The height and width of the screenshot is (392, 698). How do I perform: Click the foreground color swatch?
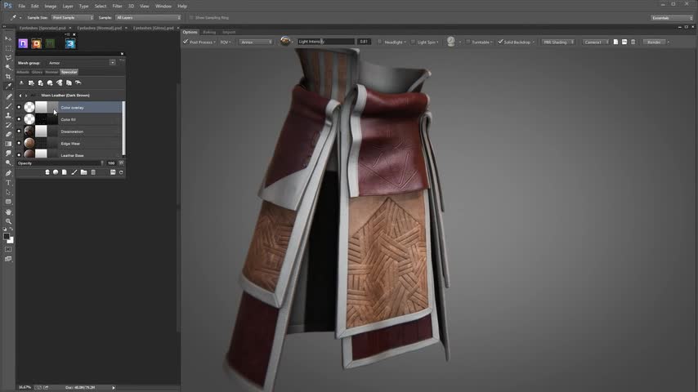(x=7, y=237)
